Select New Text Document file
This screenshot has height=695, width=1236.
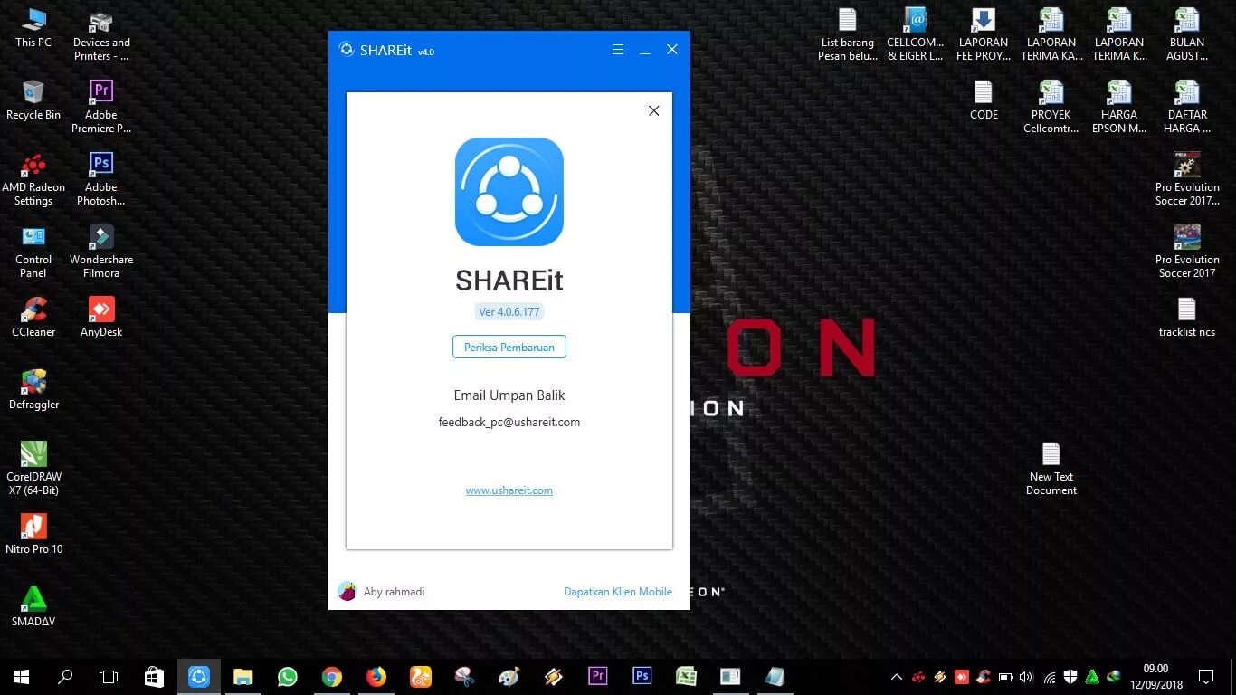point(1051,470)
